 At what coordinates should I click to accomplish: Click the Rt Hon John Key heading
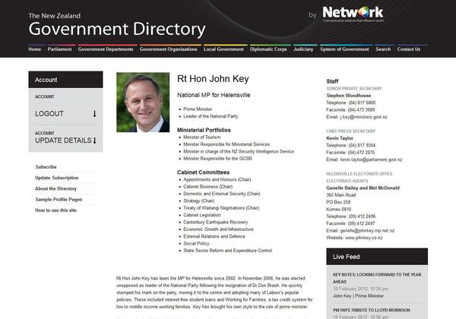coord(213,79)
